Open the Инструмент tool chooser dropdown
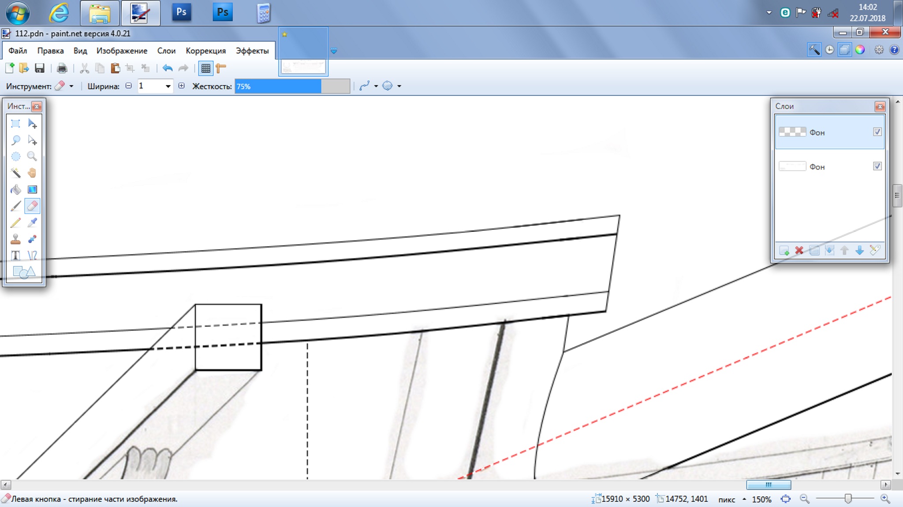903x507 pixels. click(64, 86)
